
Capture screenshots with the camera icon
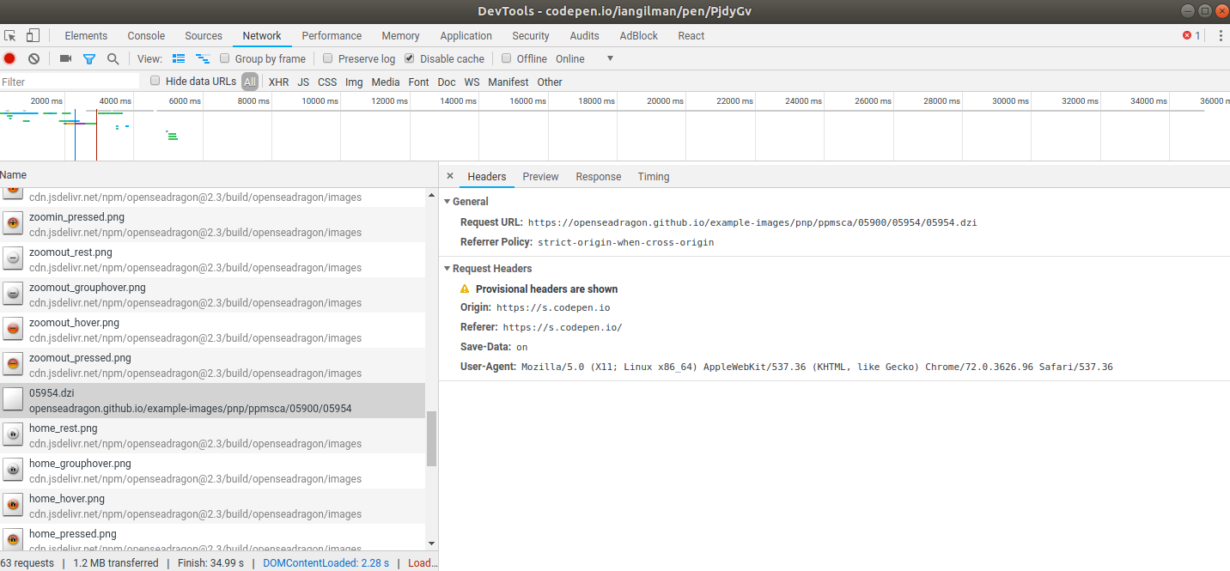click(65, 58)
